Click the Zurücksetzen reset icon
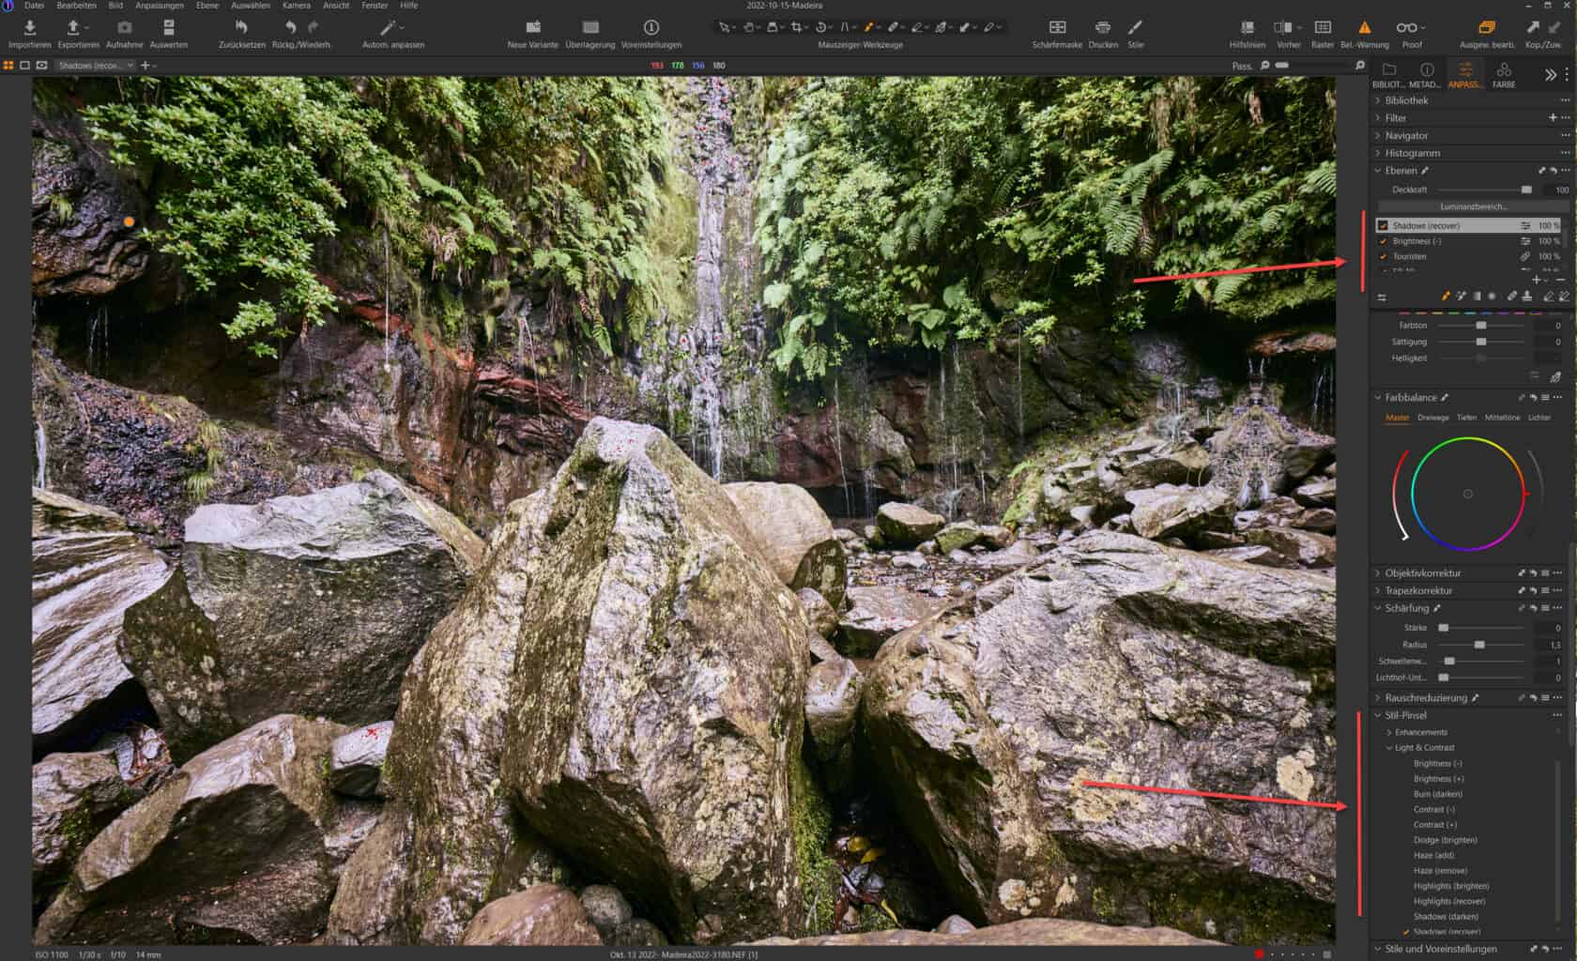 (x=241, y=27)
